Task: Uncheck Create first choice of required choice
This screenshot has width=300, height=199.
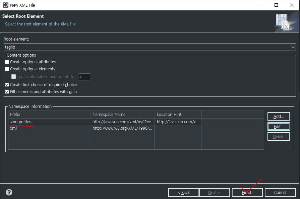Action: tap(7, 85)
